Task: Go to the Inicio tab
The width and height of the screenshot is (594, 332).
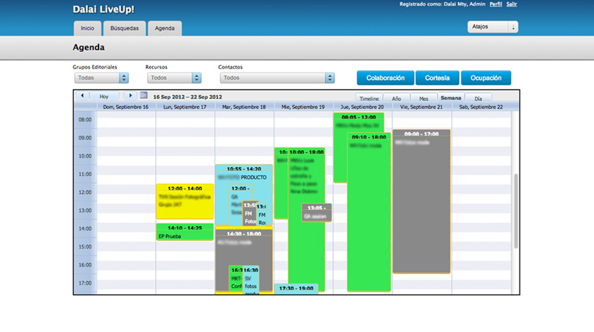Action: 87,28
